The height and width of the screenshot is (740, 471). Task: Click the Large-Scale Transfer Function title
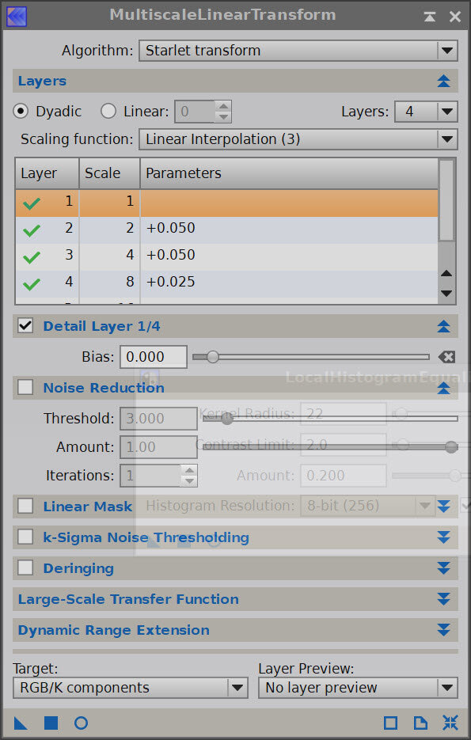point(128,599)
